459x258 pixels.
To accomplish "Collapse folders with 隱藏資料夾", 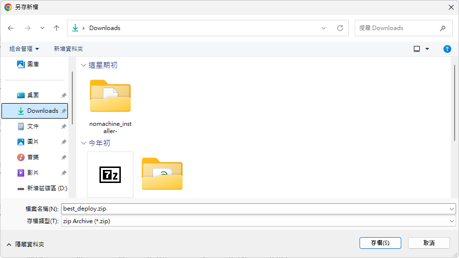I will click(25, 244).
